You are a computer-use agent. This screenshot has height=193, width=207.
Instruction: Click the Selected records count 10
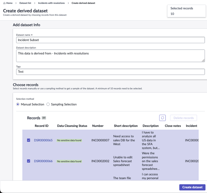click(x=172, y=14)
